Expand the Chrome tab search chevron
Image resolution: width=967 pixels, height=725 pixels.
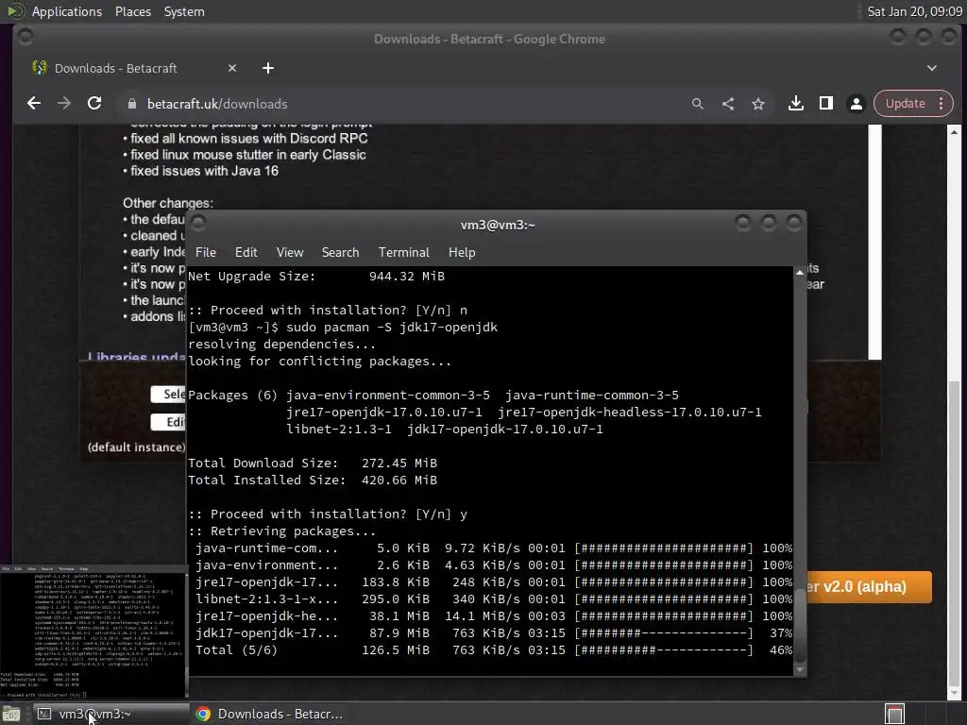coord(932,68)
